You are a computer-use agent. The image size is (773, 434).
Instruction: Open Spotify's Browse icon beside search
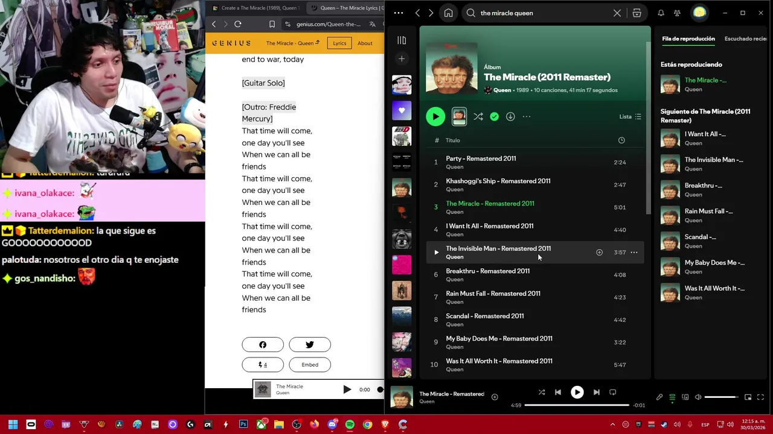pyautogui.click(x=637, y=13)
